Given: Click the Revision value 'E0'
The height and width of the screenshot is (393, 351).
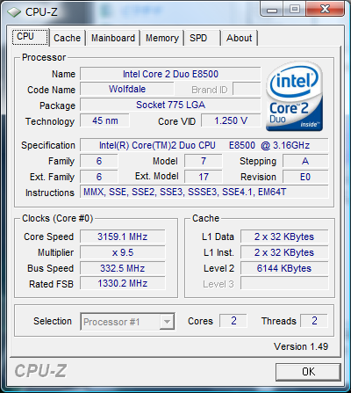Looking at the screenshot, I should click(305, 177).
